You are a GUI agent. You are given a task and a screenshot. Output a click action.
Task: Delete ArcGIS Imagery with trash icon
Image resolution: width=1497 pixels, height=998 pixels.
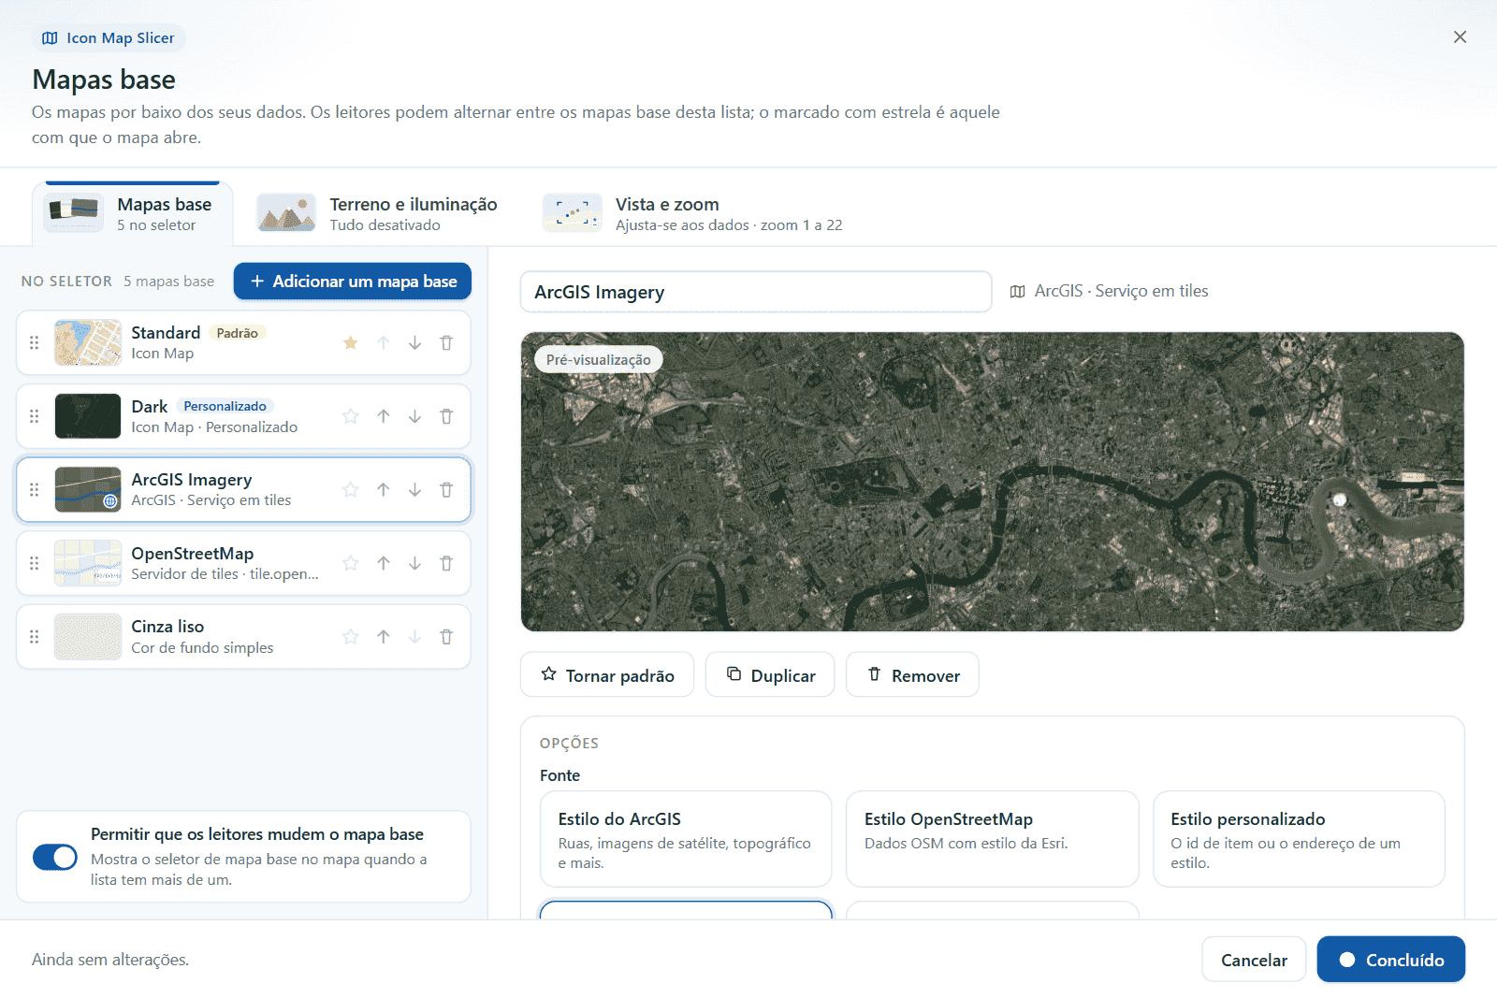[446, 489]
